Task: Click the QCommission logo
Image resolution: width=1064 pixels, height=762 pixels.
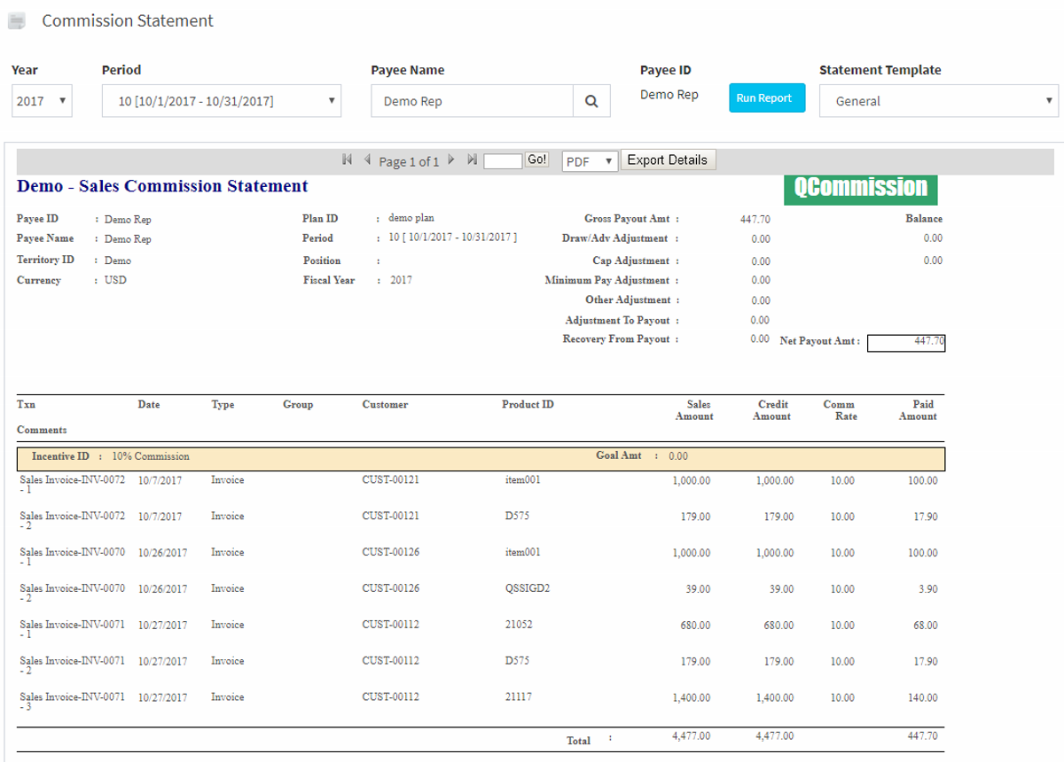Action: click(860, 188)
